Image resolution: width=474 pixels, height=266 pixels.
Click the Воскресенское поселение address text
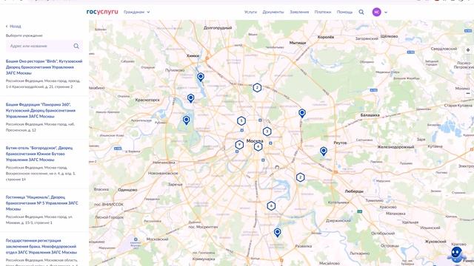(x=41, y=174)
